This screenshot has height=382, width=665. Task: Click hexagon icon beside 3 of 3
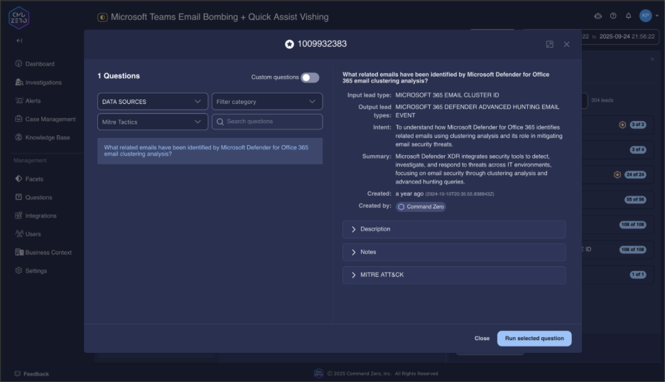point(622,124)
